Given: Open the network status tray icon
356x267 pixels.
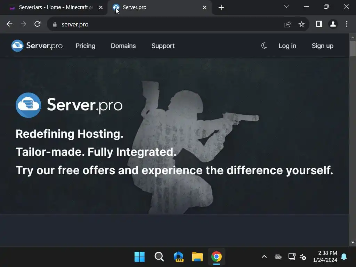Looking at the screenshot, I should coord(292,257).
